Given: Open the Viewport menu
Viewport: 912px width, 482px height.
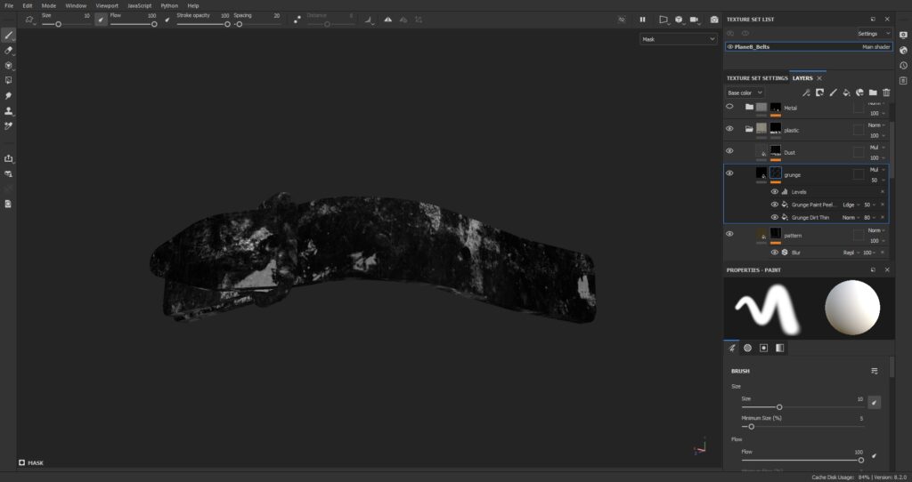Looking at the screenshot, I should click(107, 5).
